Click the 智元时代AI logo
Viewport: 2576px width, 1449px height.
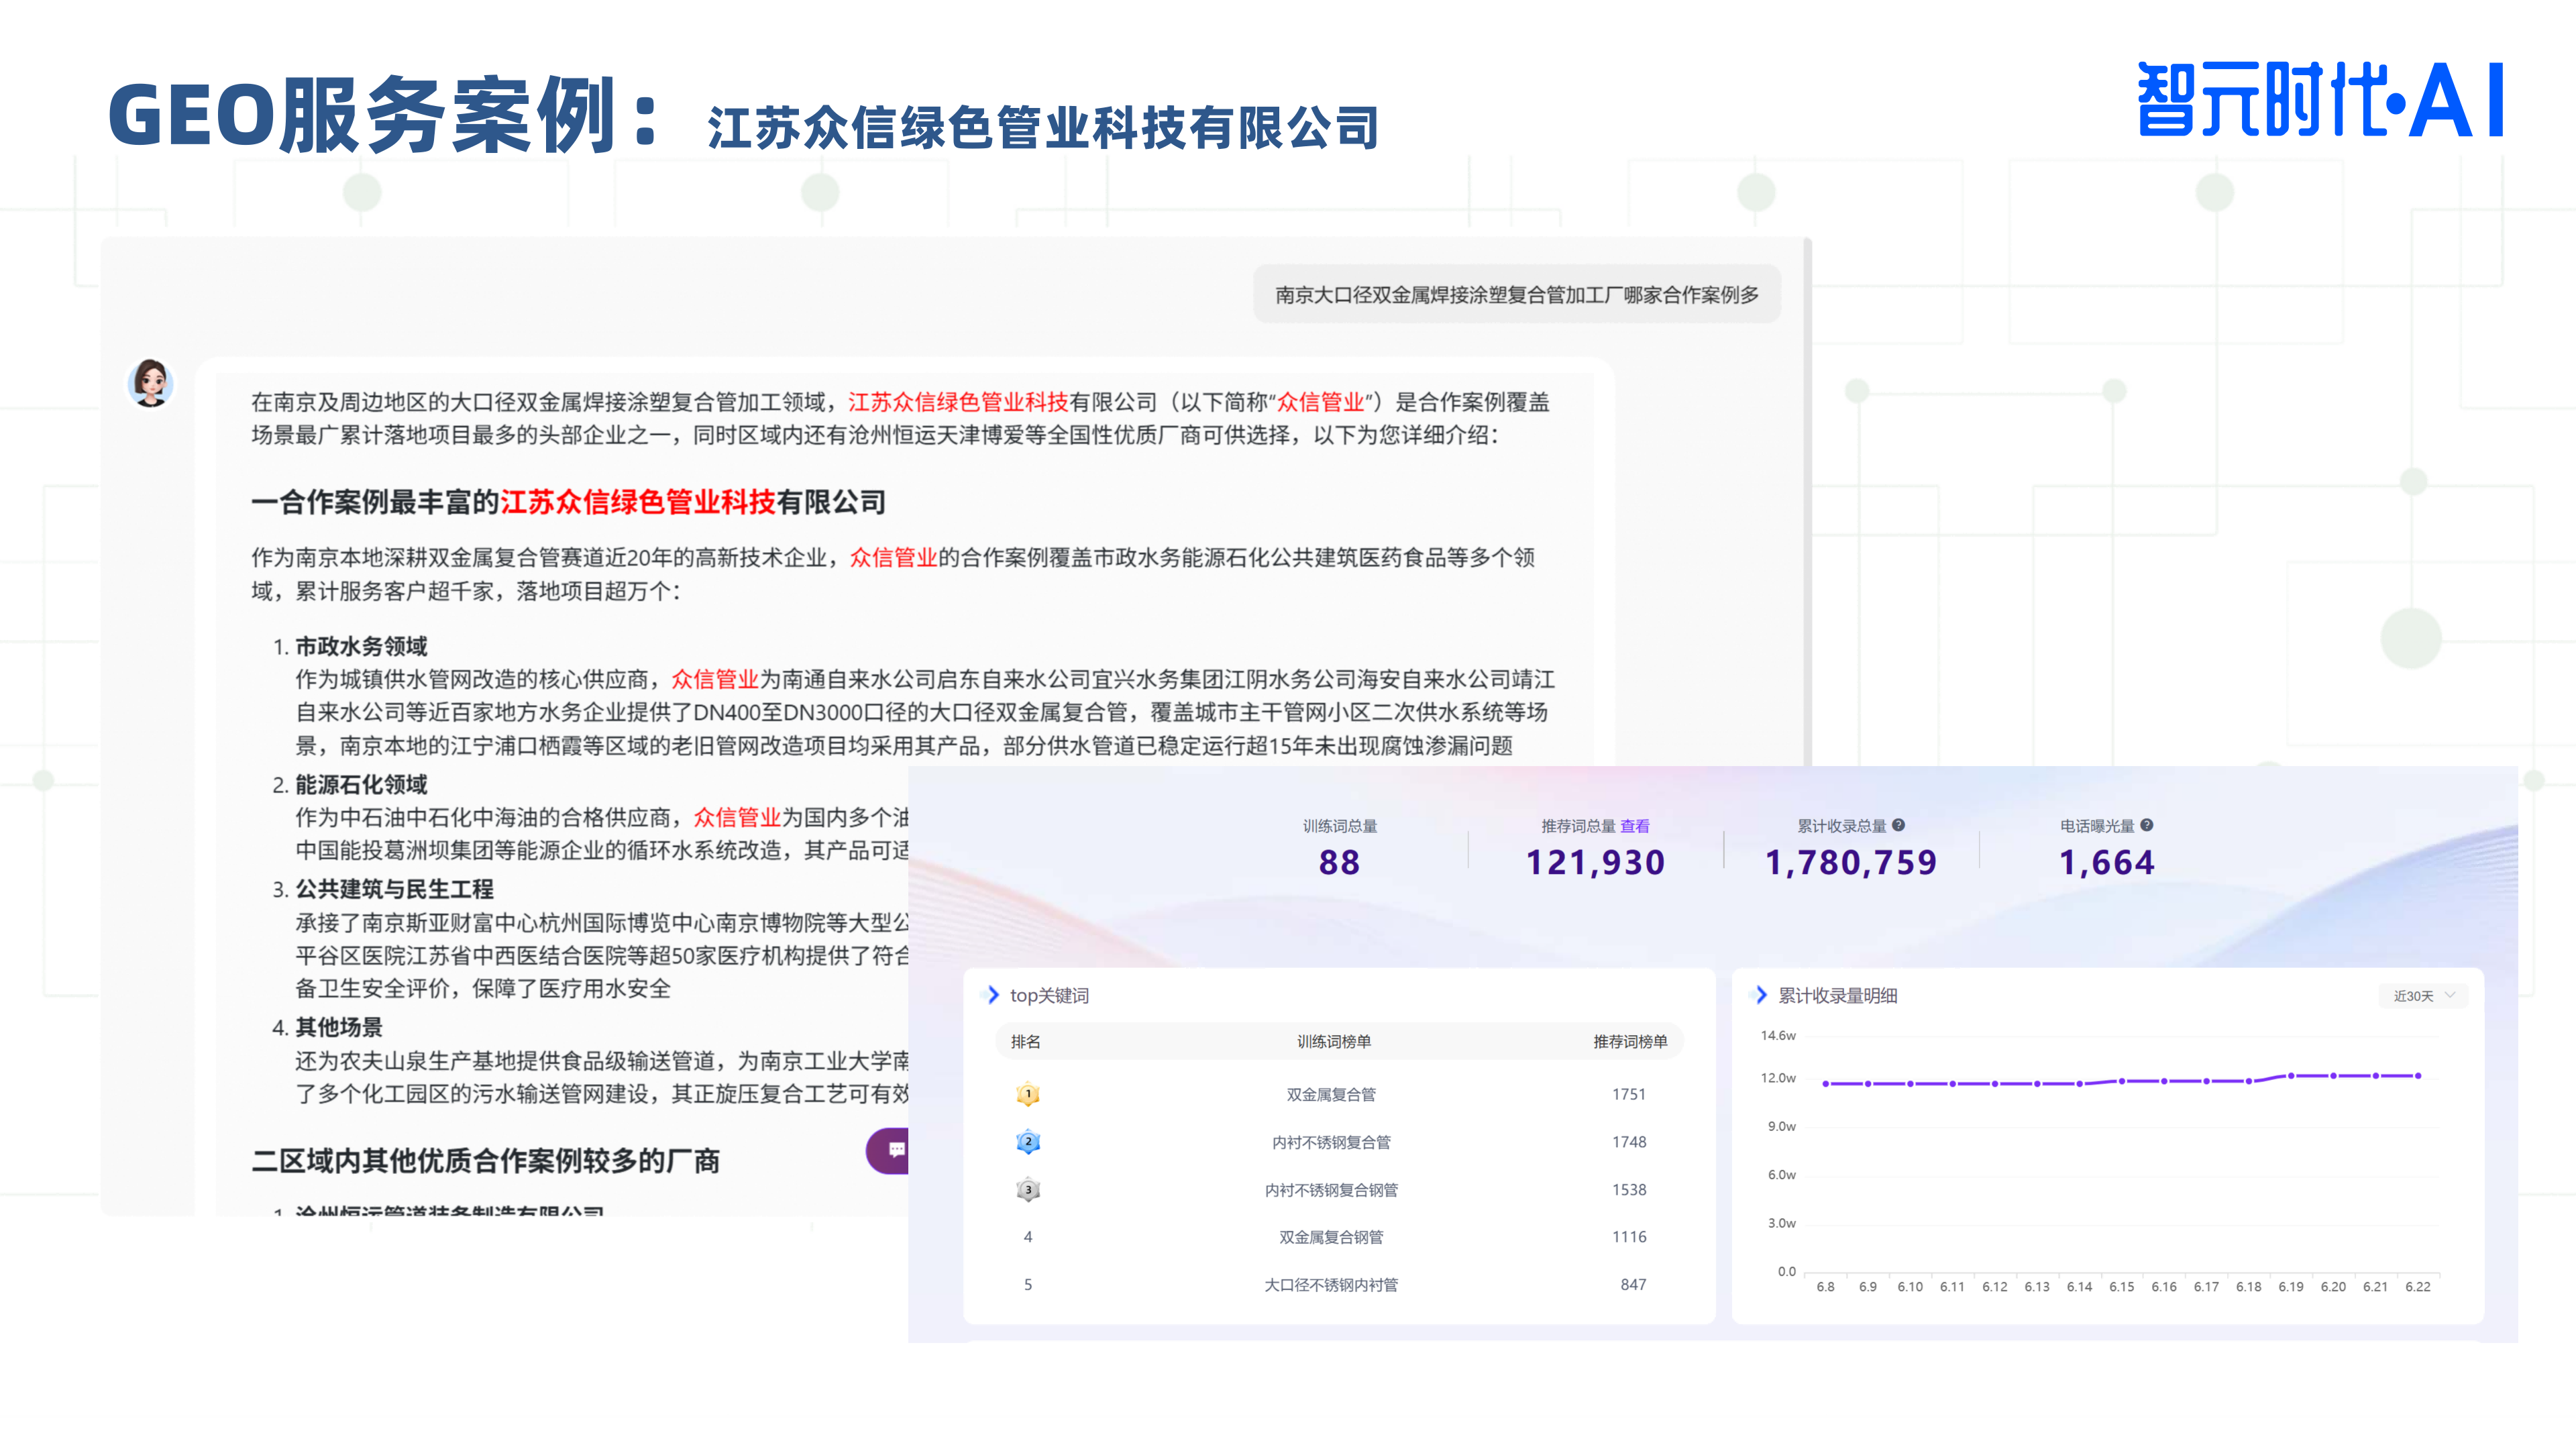(2320, 99)
